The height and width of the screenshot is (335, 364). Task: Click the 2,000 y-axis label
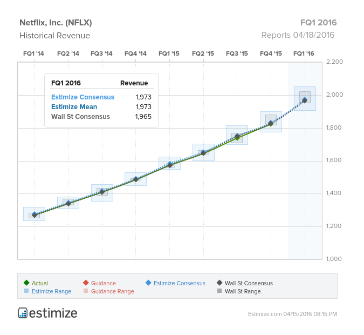[334, 95]
